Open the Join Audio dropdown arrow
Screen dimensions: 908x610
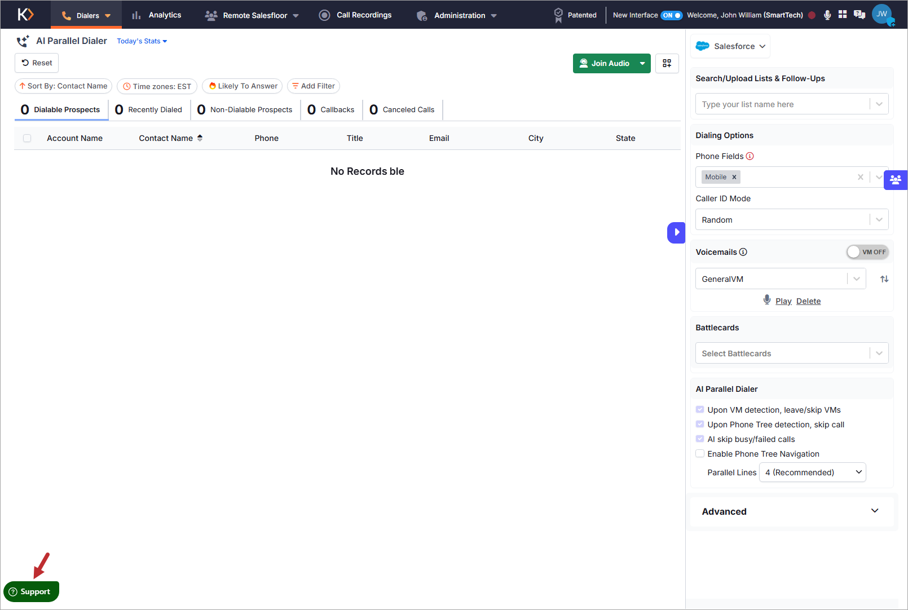(642, 63)
